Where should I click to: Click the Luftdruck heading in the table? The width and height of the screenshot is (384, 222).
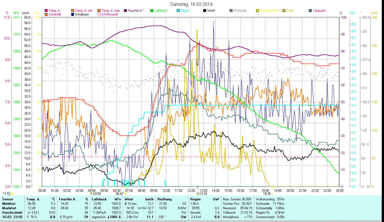click(100, 199)
